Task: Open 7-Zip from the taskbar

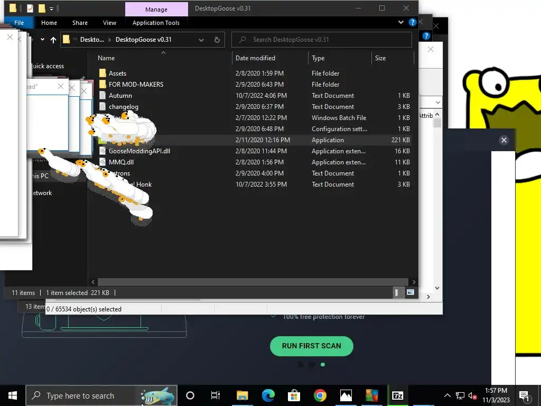Action: click(397, 395)
